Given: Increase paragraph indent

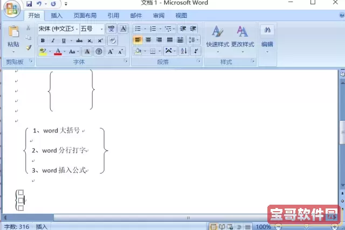Looking at the screenshot, I should click(193, 29).
